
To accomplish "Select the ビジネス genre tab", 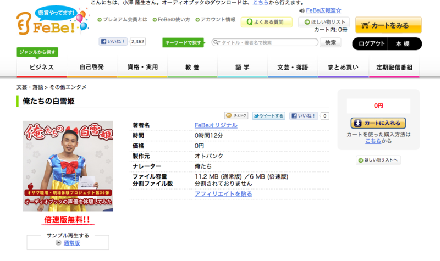I will [x=42, y=67].
